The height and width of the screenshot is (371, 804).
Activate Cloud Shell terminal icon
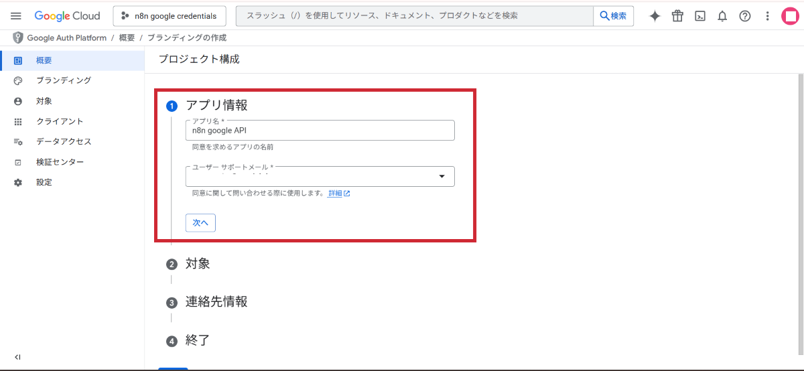pyautogui.click(x=699, y=16)
